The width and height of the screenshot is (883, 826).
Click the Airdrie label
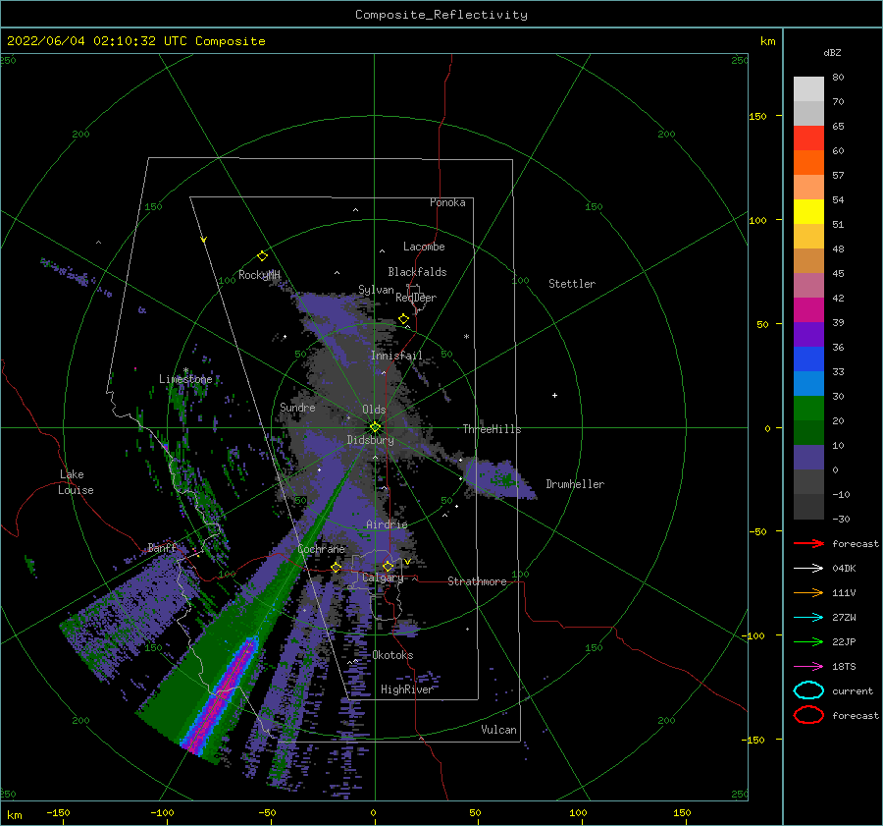(387, 524)
